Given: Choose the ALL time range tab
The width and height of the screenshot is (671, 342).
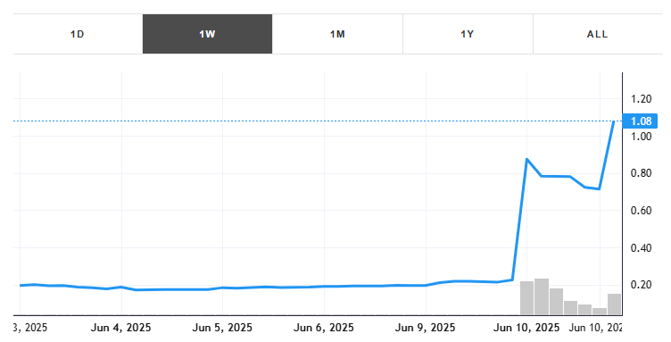Looking at the screenshot, I should tap(598, 34).
